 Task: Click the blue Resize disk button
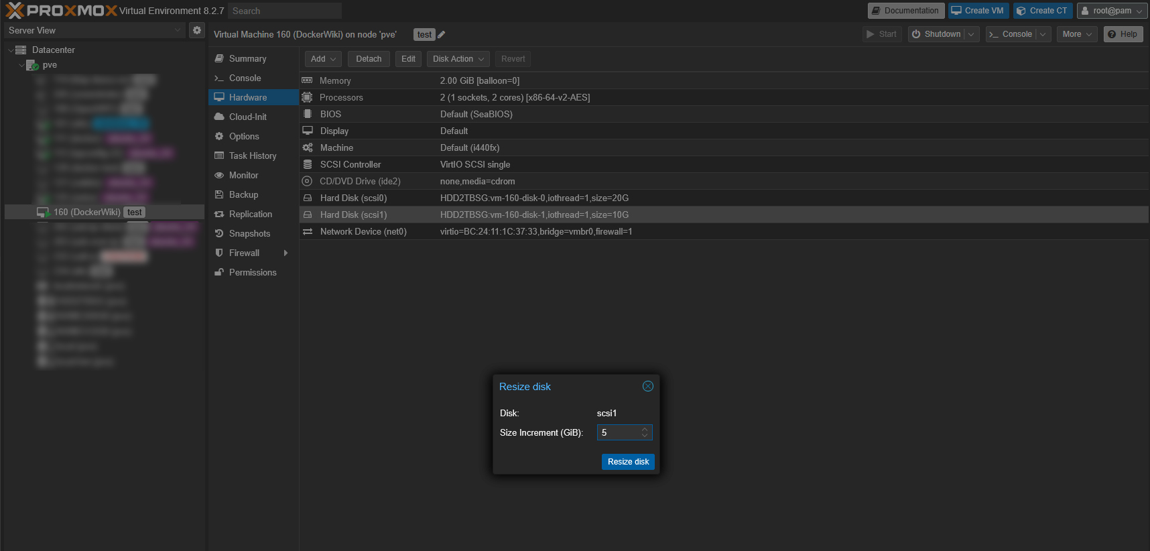point(627,462)
